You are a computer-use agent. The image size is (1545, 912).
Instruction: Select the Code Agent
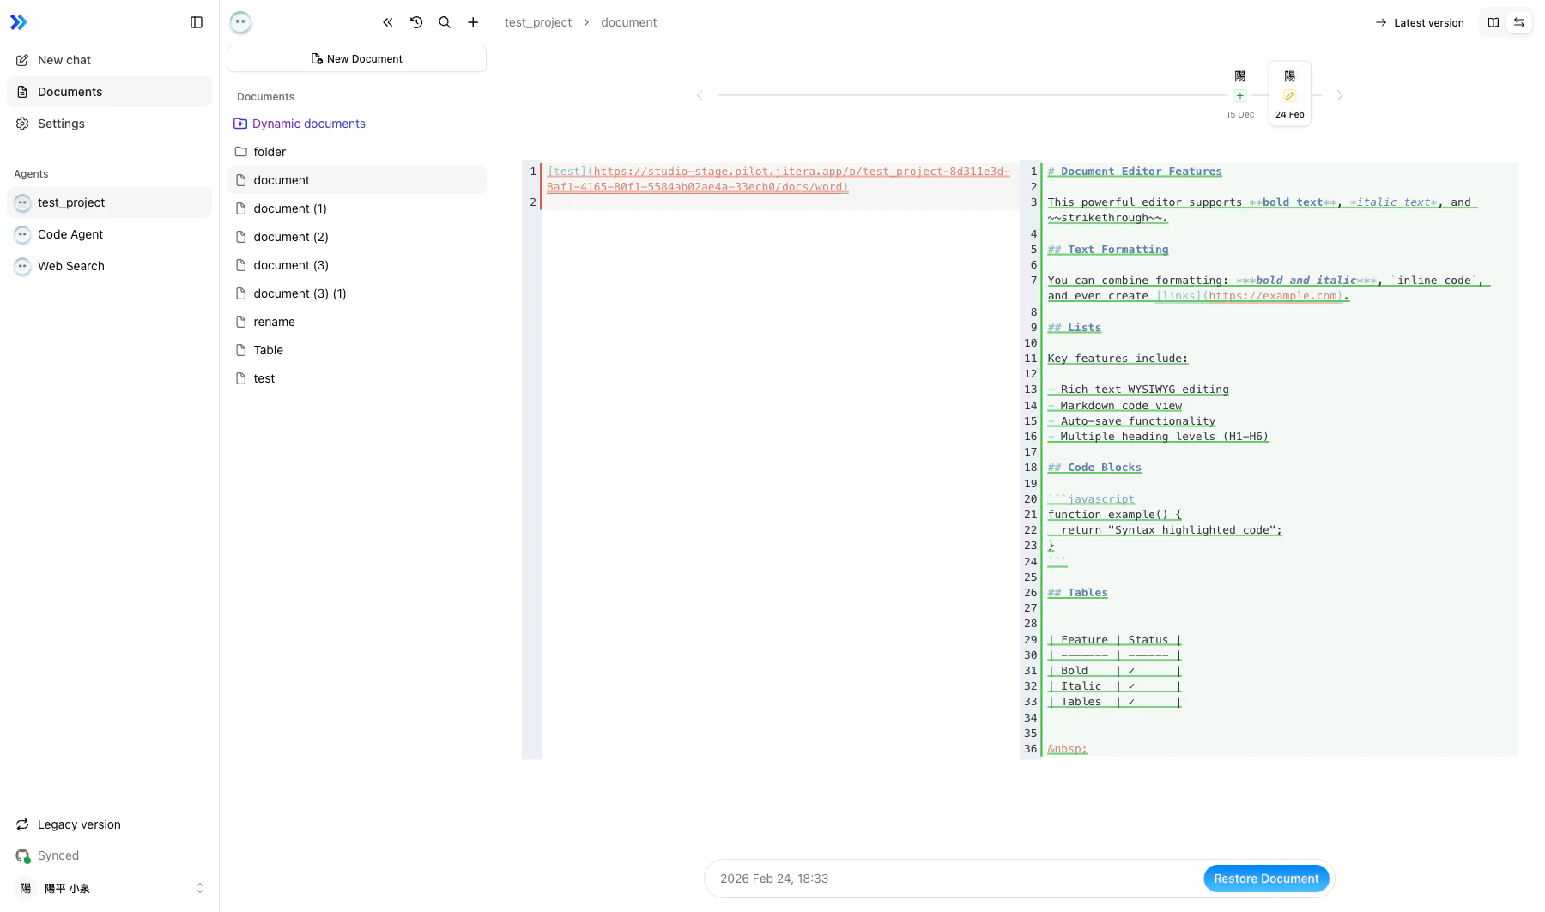tap(109, 234)
